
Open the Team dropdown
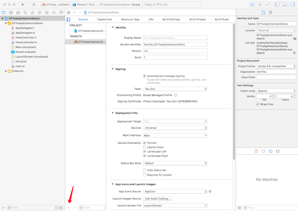click(175, 89)
